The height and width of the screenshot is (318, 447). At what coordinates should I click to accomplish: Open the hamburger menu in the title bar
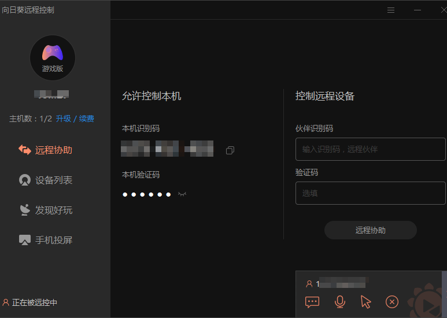tap(391, 10)
